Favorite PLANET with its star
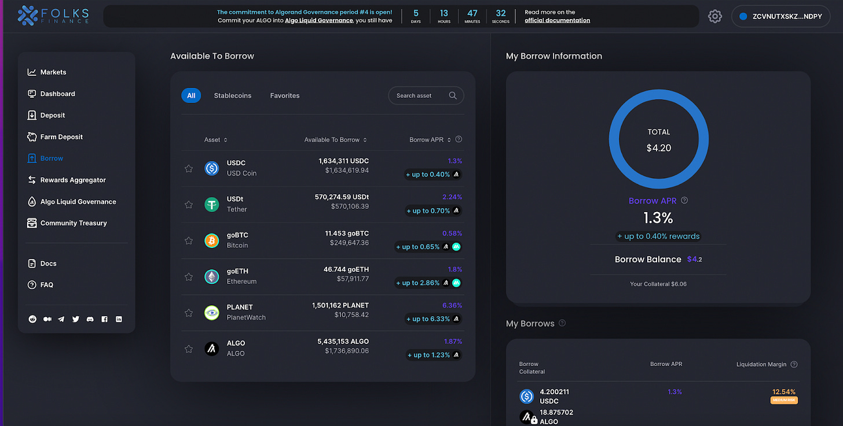 coord(188,313)
